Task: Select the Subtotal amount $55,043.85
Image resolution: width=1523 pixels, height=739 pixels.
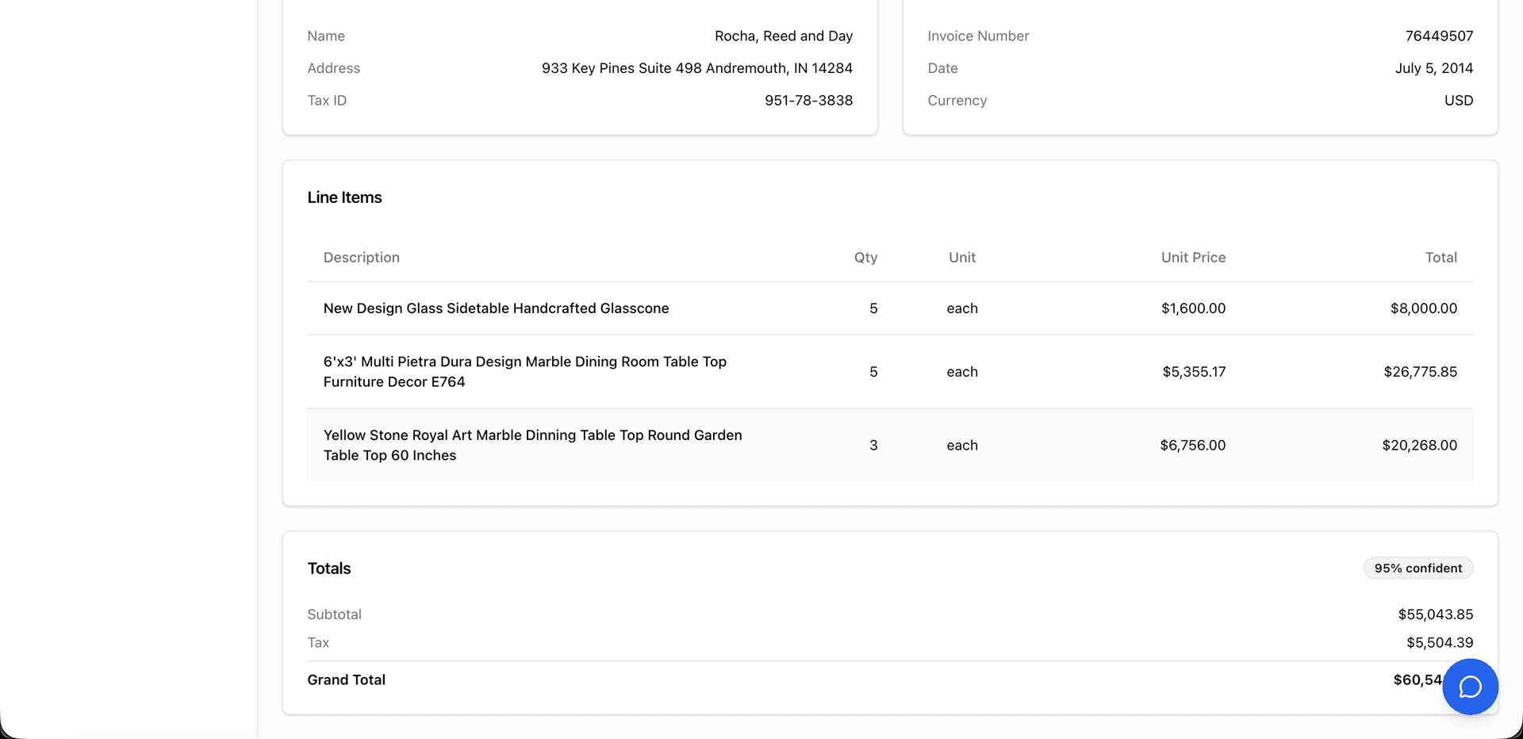Action: 1437,614
